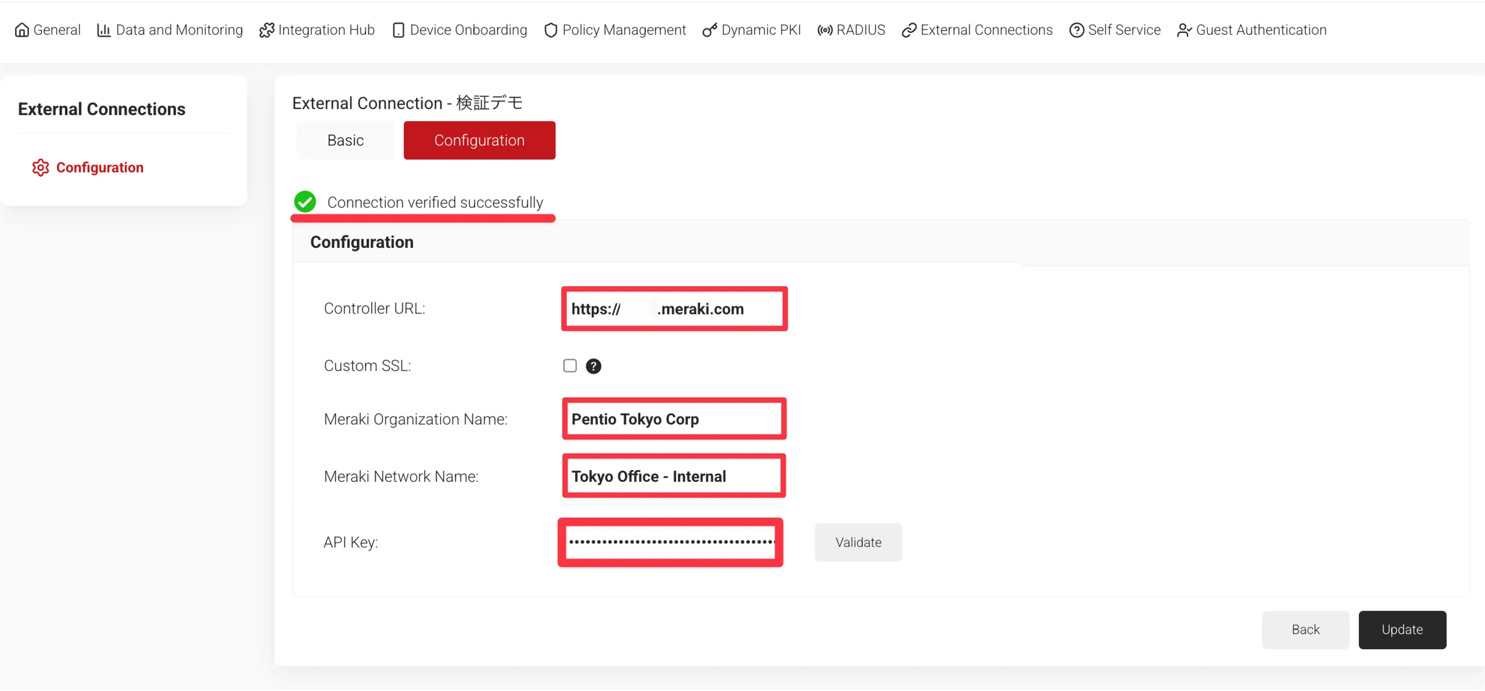Click the Custom SSL help question icon

[x=593, y=366]
